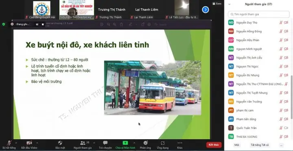Screen dimensions: 293x151
Task: Expand participants options caret
Action: point(94,143)
